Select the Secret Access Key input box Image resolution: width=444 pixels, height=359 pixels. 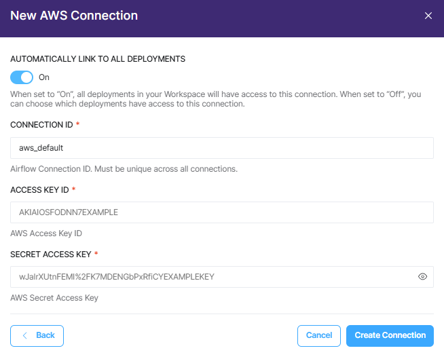(222, 277)
